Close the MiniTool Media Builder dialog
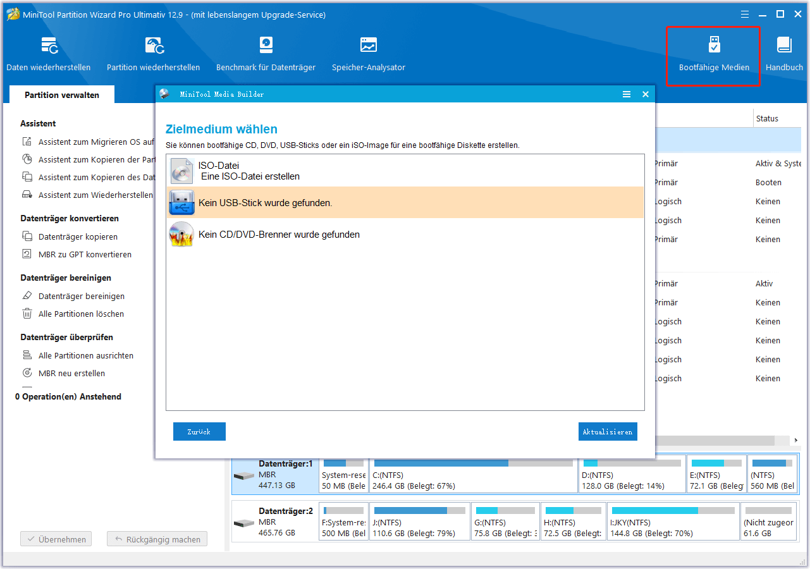 tap(646, 94)
